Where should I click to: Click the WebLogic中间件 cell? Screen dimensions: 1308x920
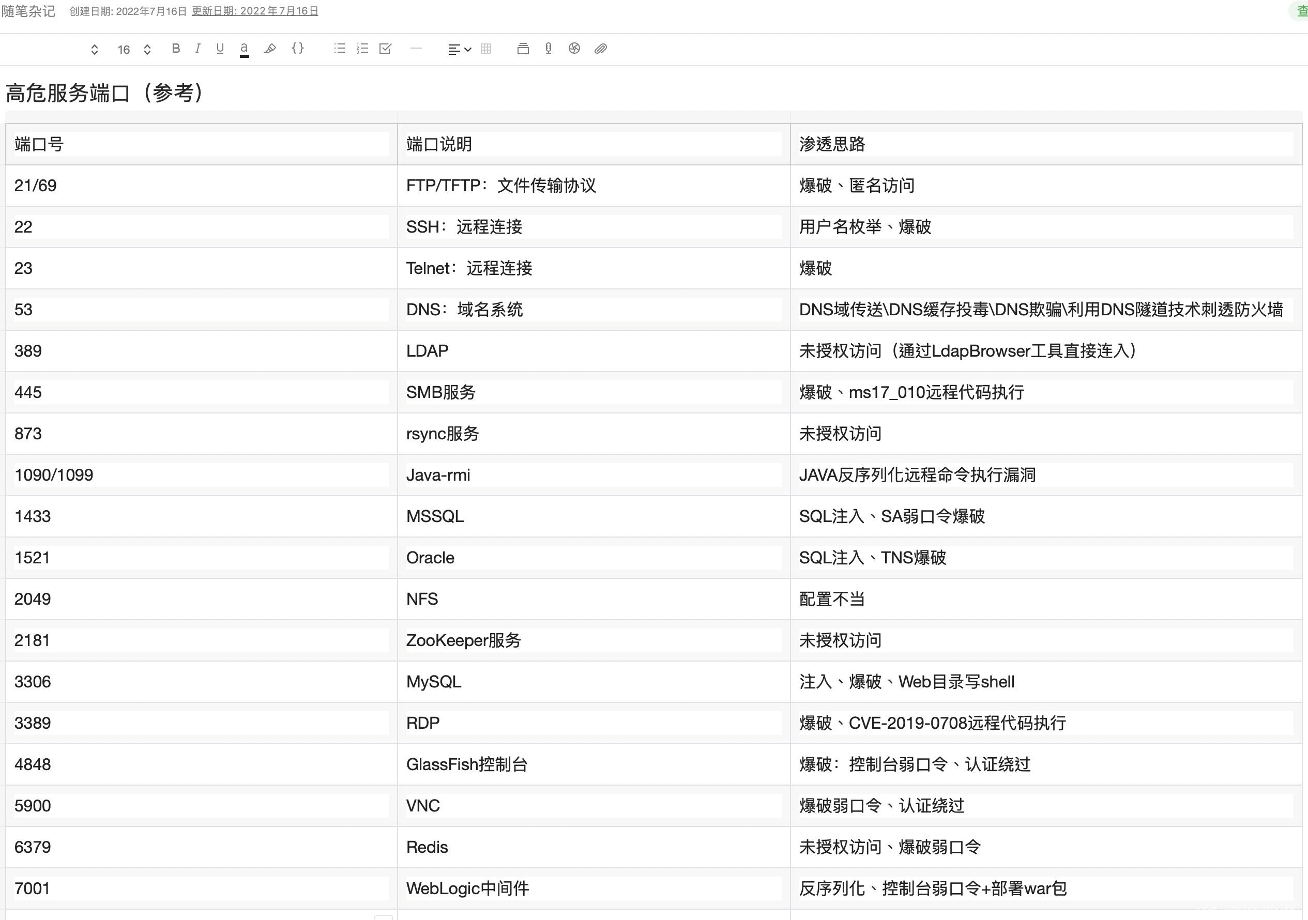tap(594, 888)
